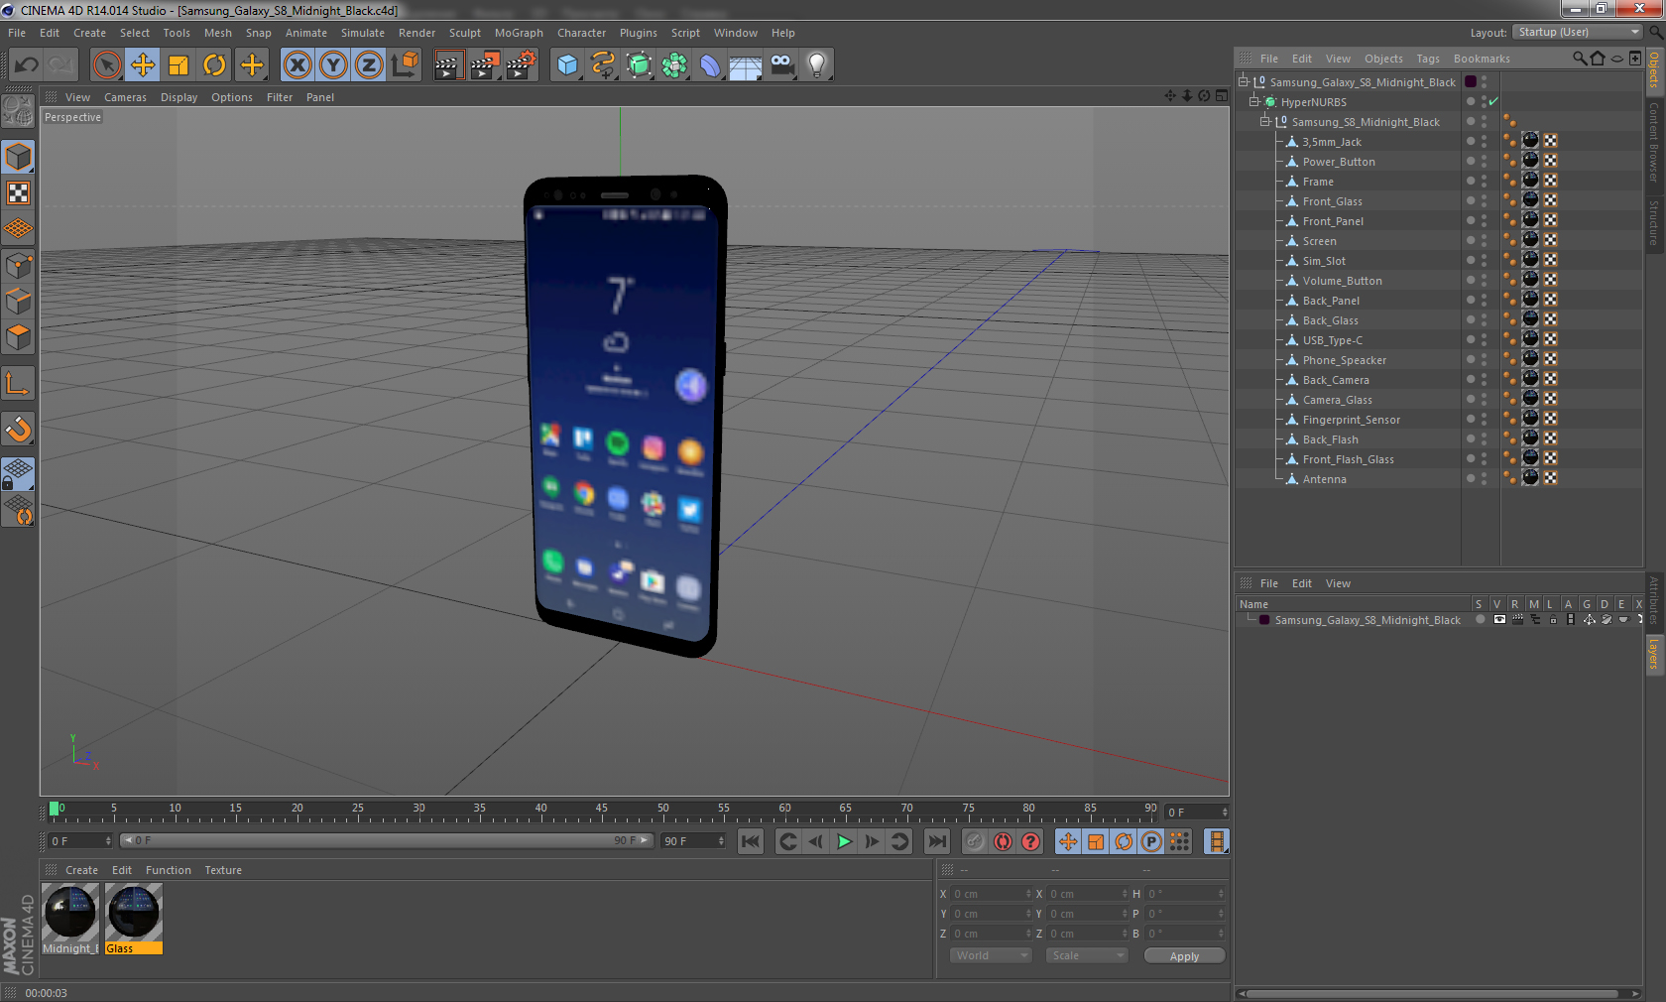Switch to Model mode in left palette
Image resolution: width=1666 pixels, height=1002 pixels.
click(19, 157)
